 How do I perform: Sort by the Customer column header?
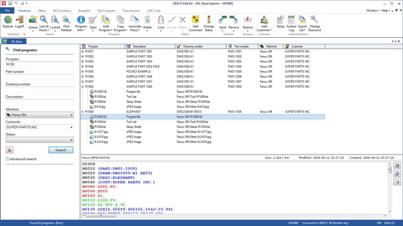[304, 46]
